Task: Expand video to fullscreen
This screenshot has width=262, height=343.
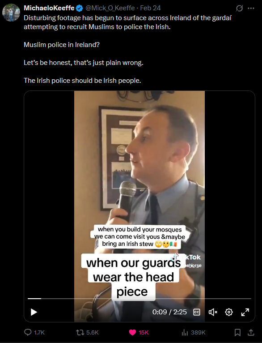Action: 245,312
